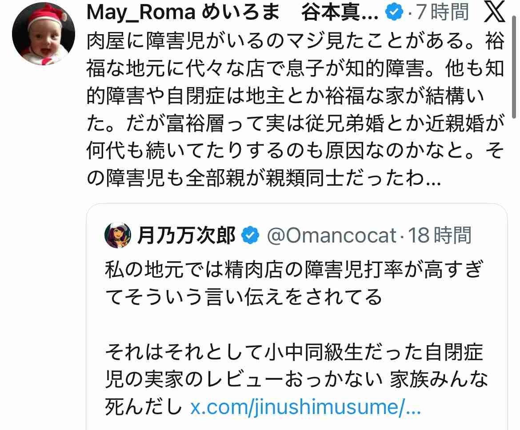Open the quoted user's small avatar

coord(117,235)
